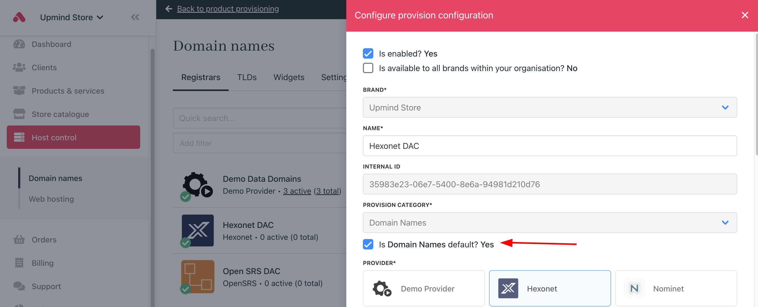Toggle the Is enabled checkbox

point(368,53)
